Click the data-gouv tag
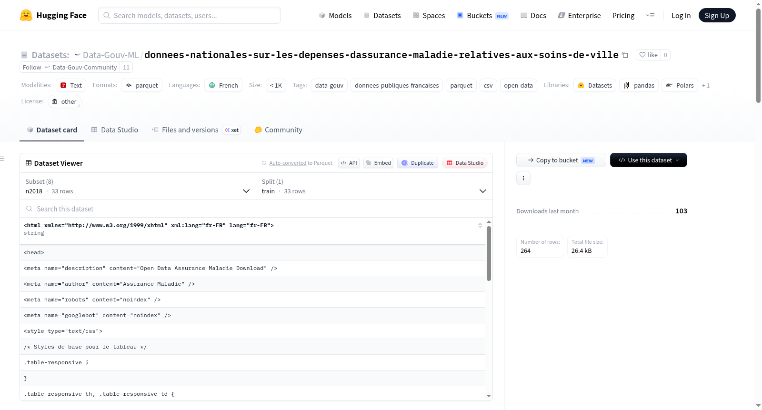This screenshot has width=762, height=410. (329, 85)
